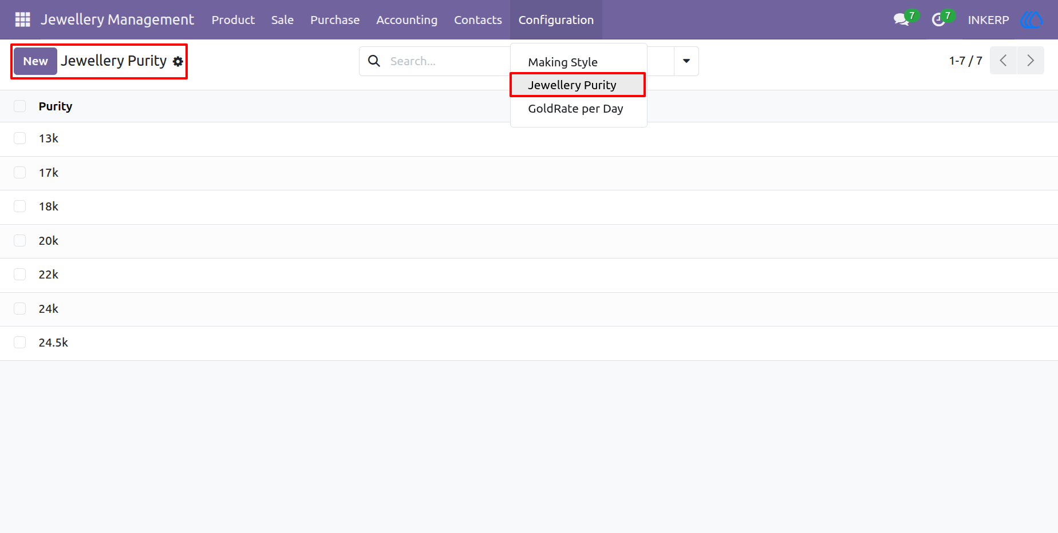Open the 24k purity record
This screenshot has height=533, width=1058.
(x=49, y=309)
